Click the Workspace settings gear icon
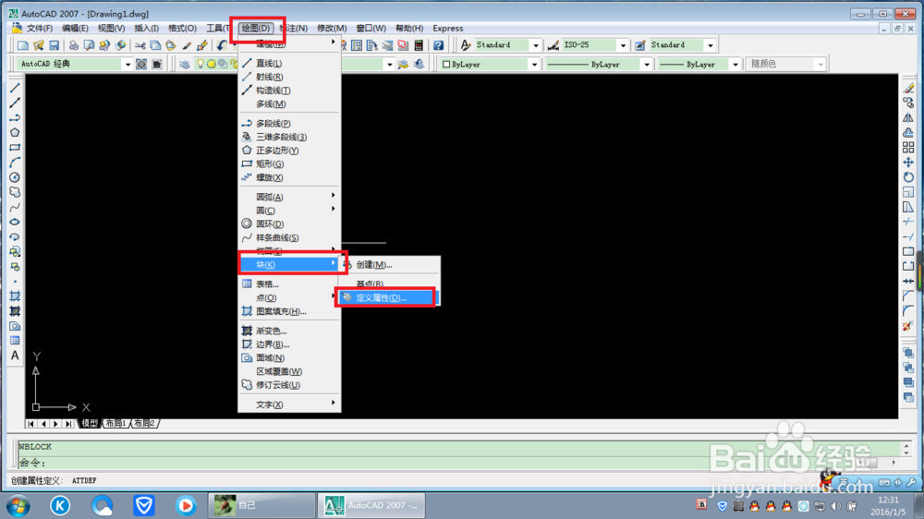The width and height of the screenshot is (924, 519). [x=141, y=65]
